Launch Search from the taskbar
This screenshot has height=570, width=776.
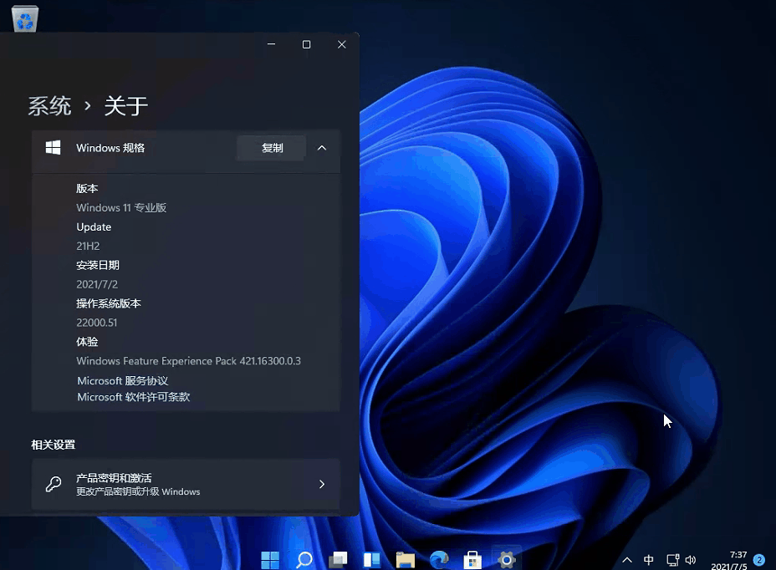pyautogui.click(x=304, y=558)
